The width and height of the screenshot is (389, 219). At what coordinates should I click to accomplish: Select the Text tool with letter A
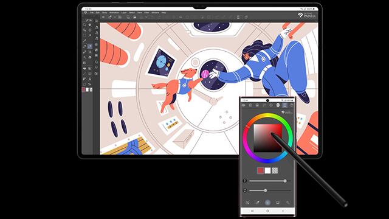click(90, 79)
